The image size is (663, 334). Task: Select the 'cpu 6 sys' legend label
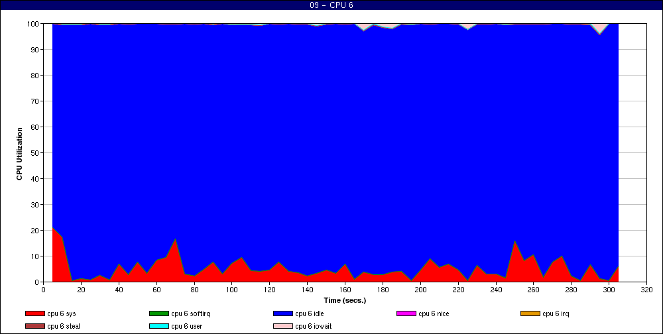(x=62, y=313)
